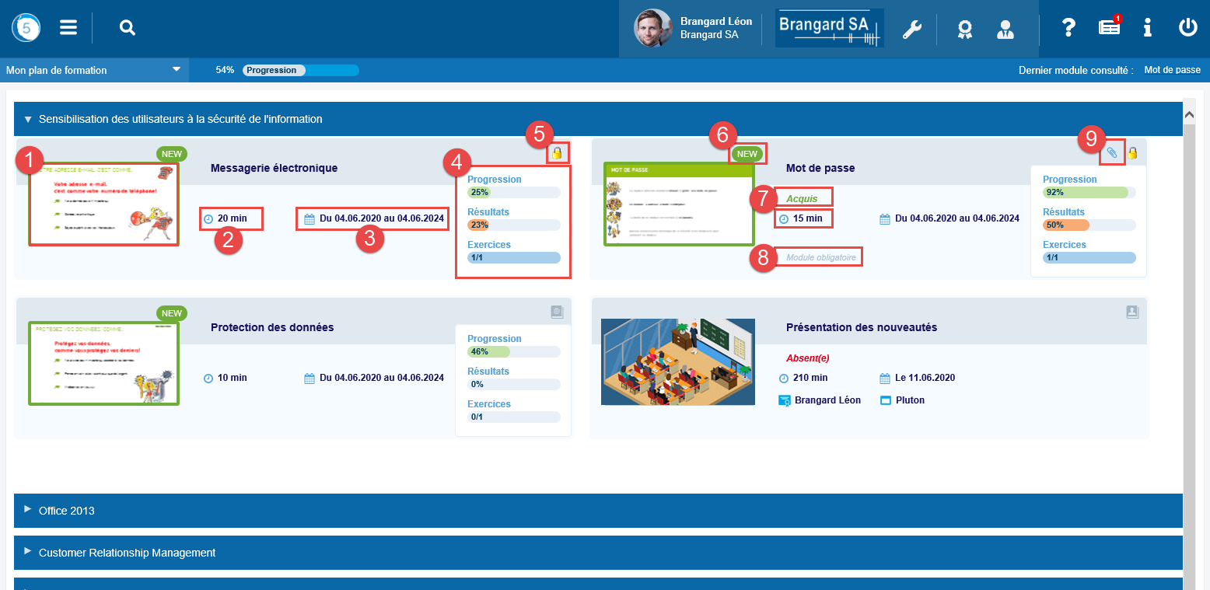Click the power logout icon
The width and height of the screenshot is (1210, 590).
(1187, 28)
